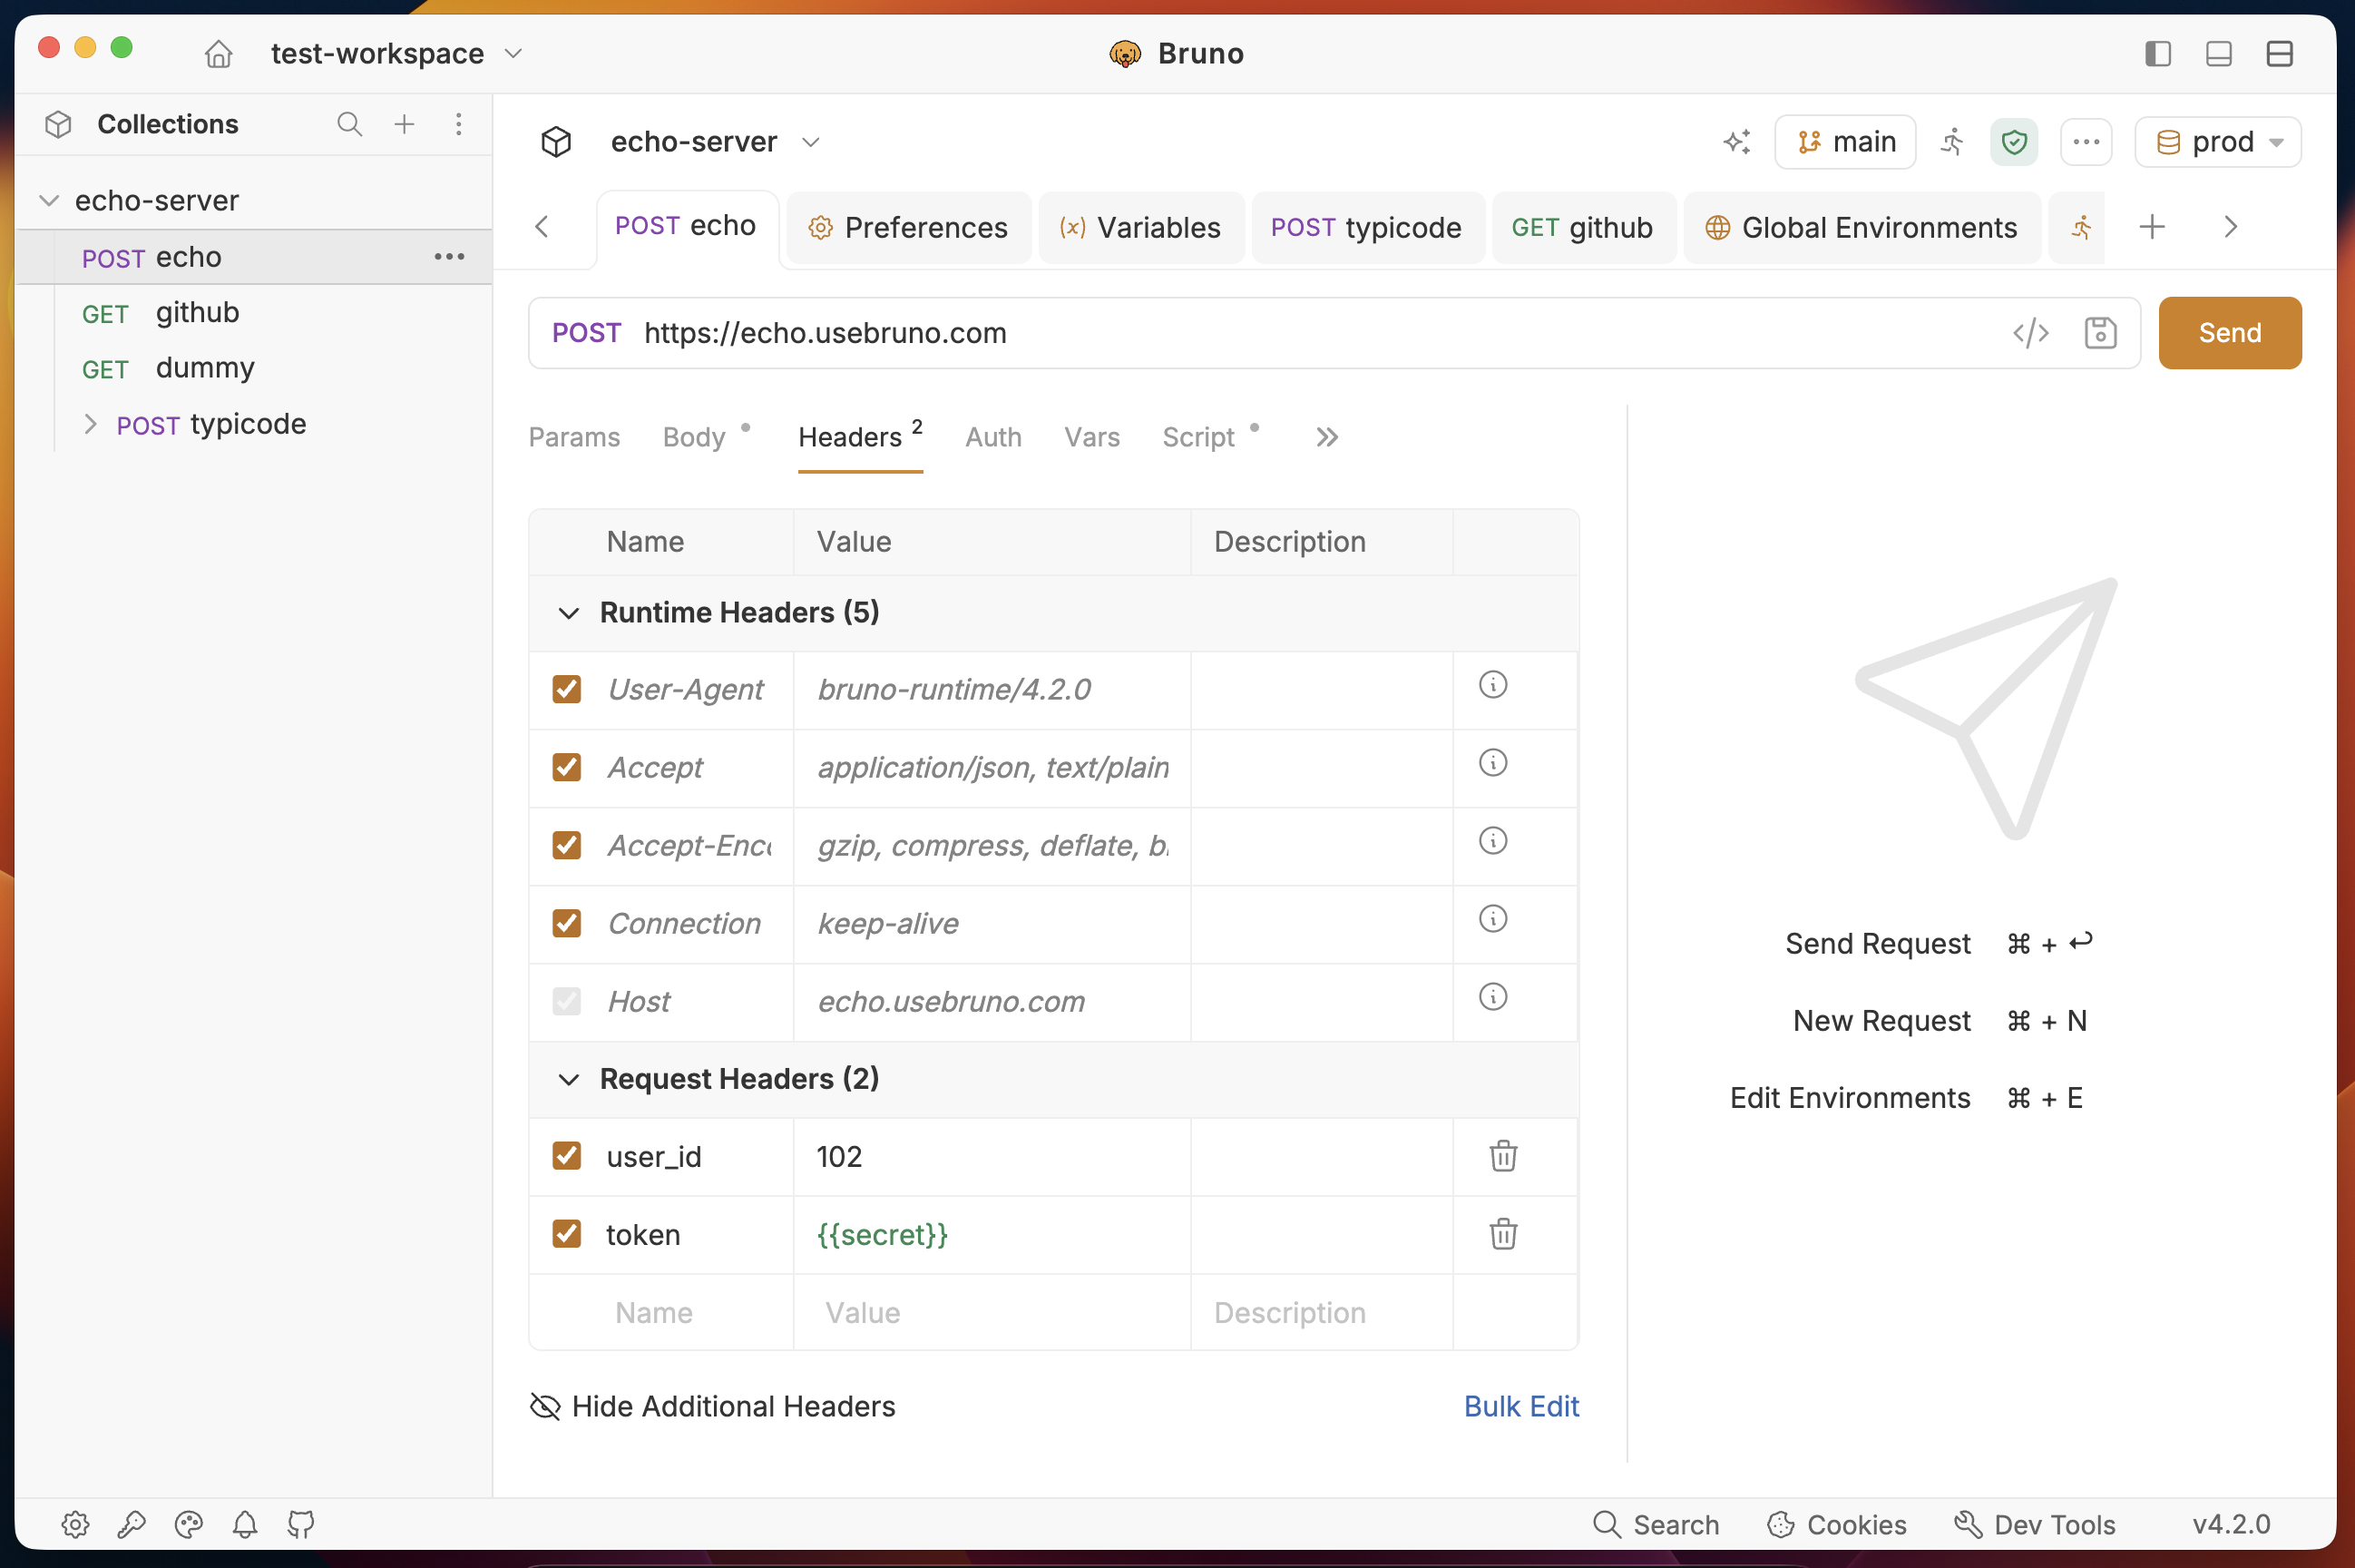Open the echo request's three-dot options
Viewport: 2355px width, 1568px height.
(x=450, y=257)
